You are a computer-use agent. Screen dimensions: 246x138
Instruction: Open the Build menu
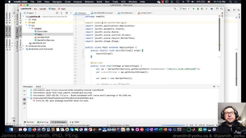(99, 2)
